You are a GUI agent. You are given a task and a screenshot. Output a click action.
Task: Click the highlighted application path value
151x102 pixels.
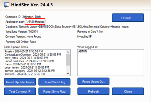tap(35, 22)
